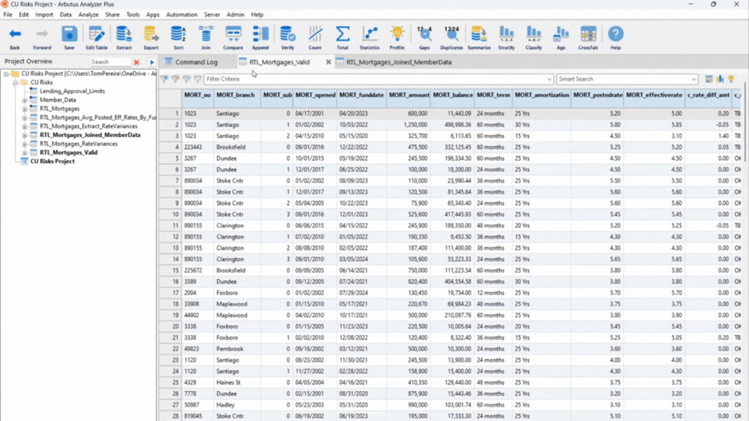Image resolution: width=749 pixels, height=421 pixels.
Task: Open the Gaps analysis tool
Action: pos(424,34)
